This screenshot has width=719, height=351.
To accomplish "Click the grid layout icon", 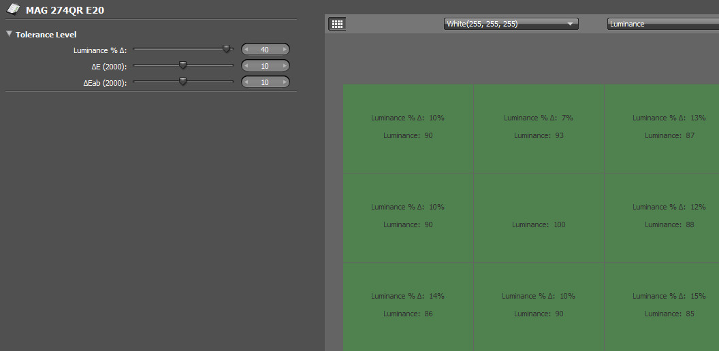I will [x=337, y=24].
